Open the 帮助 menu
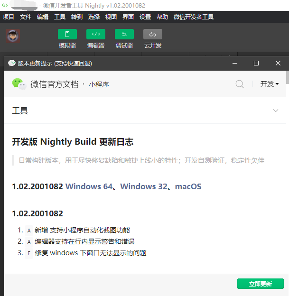The width and height of the screenshot is (289, 296). (162, 17)
